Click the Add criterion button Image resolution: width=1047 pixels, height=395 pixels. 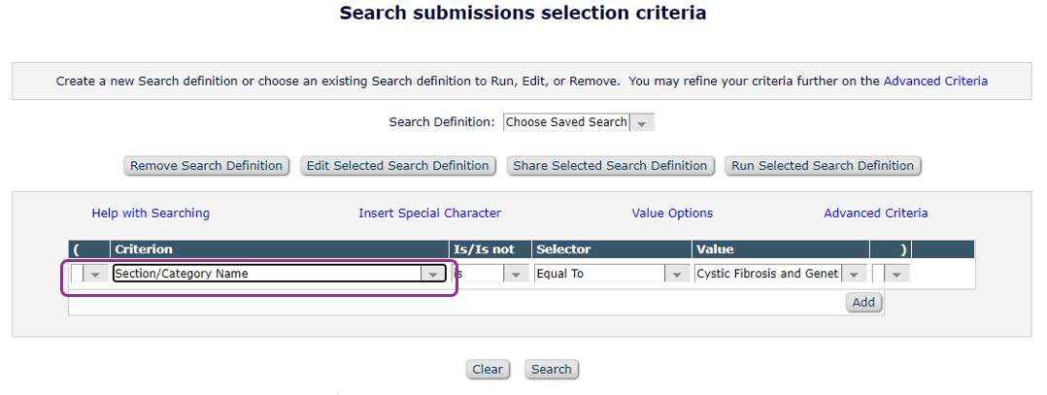[863, 303]
